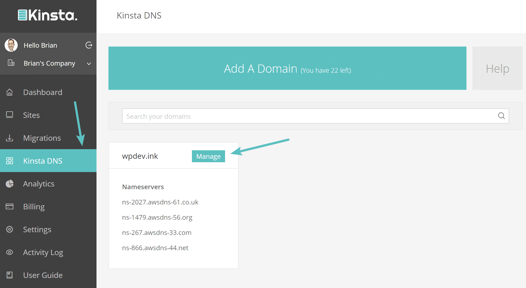Manage the wpdev.ink domain
The image size is (526, 288).
208,156
